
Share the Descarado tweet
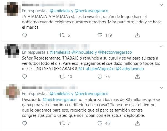point(137,123)
